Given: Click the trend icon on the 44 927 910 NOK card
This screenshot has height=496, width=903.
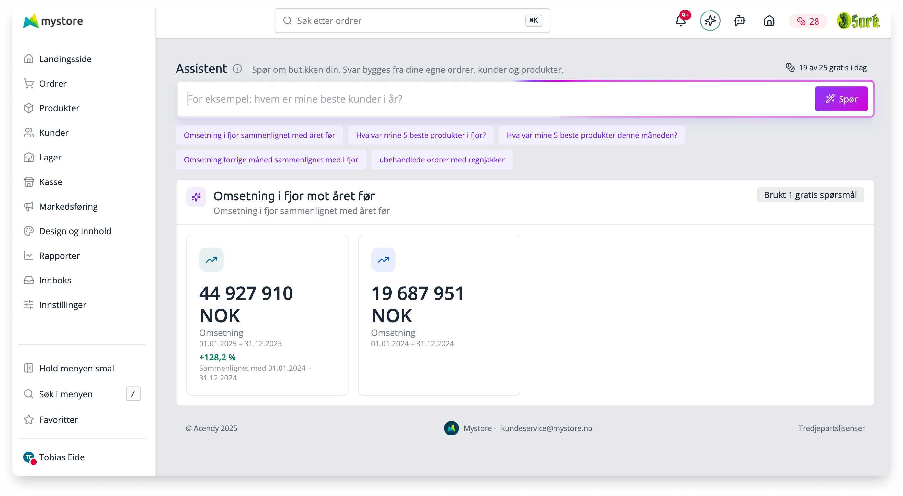Looking at the screenshot, I should pyautogui.click(x=211, y=260).
